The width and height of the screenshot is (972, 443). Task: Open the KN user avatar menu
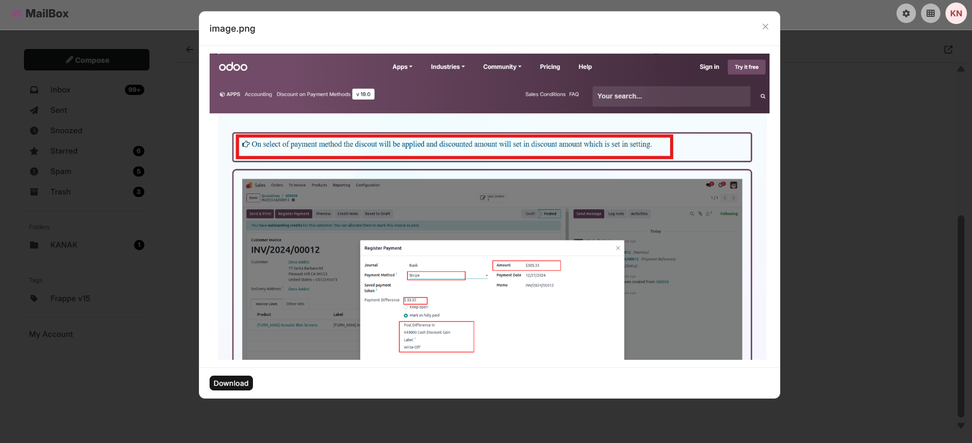coord(956,13)
